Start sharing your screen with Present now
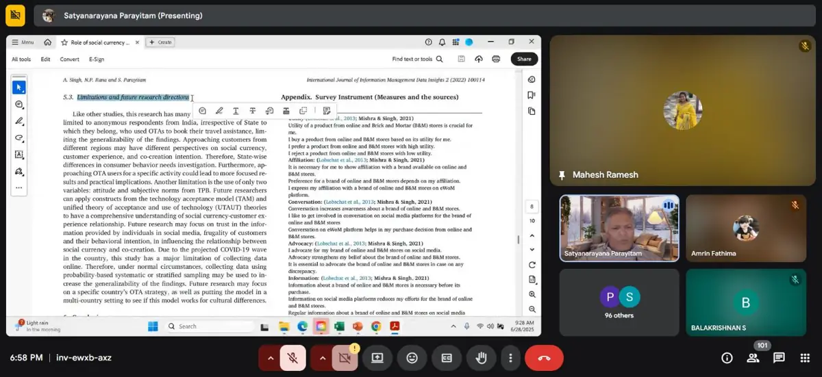 pyautogui.click(x=377, y=357)
